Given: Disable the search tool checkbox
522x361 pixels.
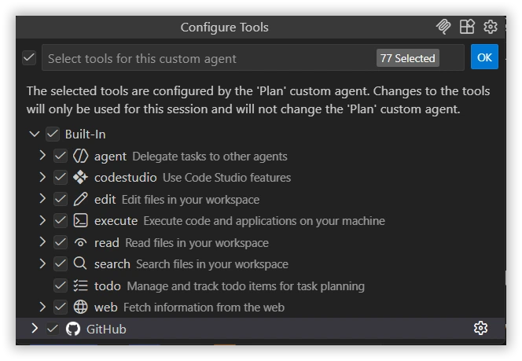Looking at the screenshot, I should click(x=61, y=264).
